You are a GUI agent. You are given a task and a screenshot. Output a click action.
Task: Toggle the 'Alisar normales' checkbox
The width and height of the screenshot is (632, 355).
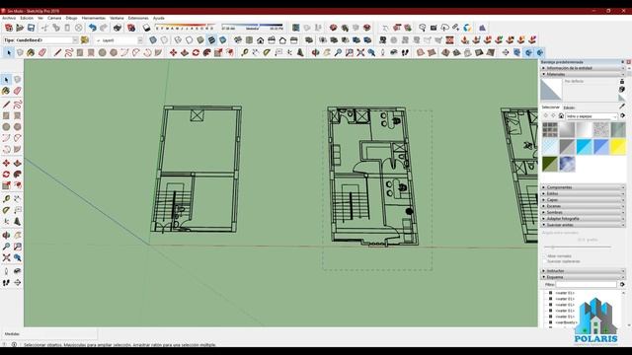click(545, 256)
